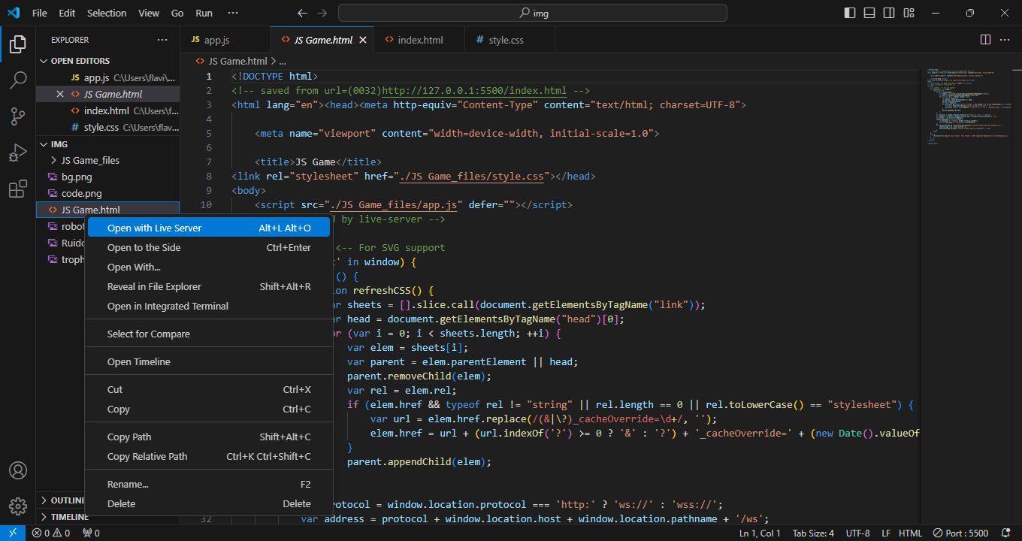Open the Edit menu
Viewport: 1022px width, 541px height.
point(67,13)
